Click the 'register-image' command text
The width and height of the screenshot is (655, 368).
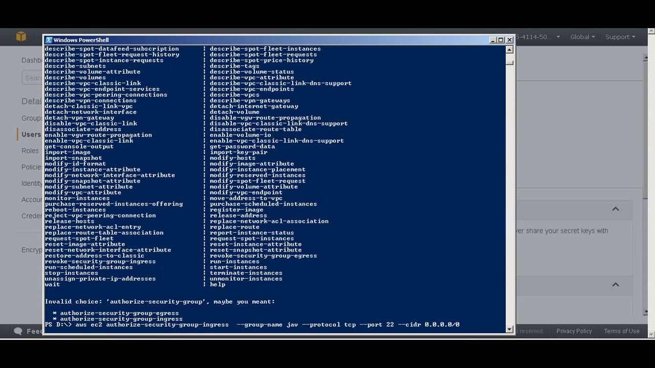(x=236, y=210)
